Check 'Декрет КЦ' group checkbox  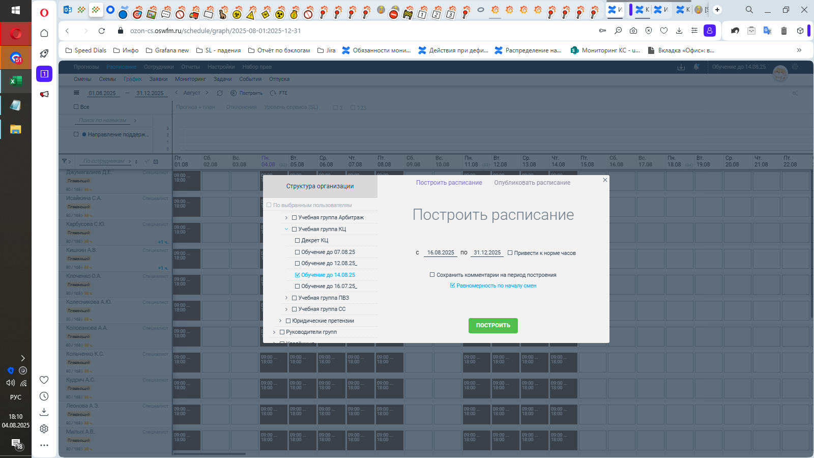298,241
